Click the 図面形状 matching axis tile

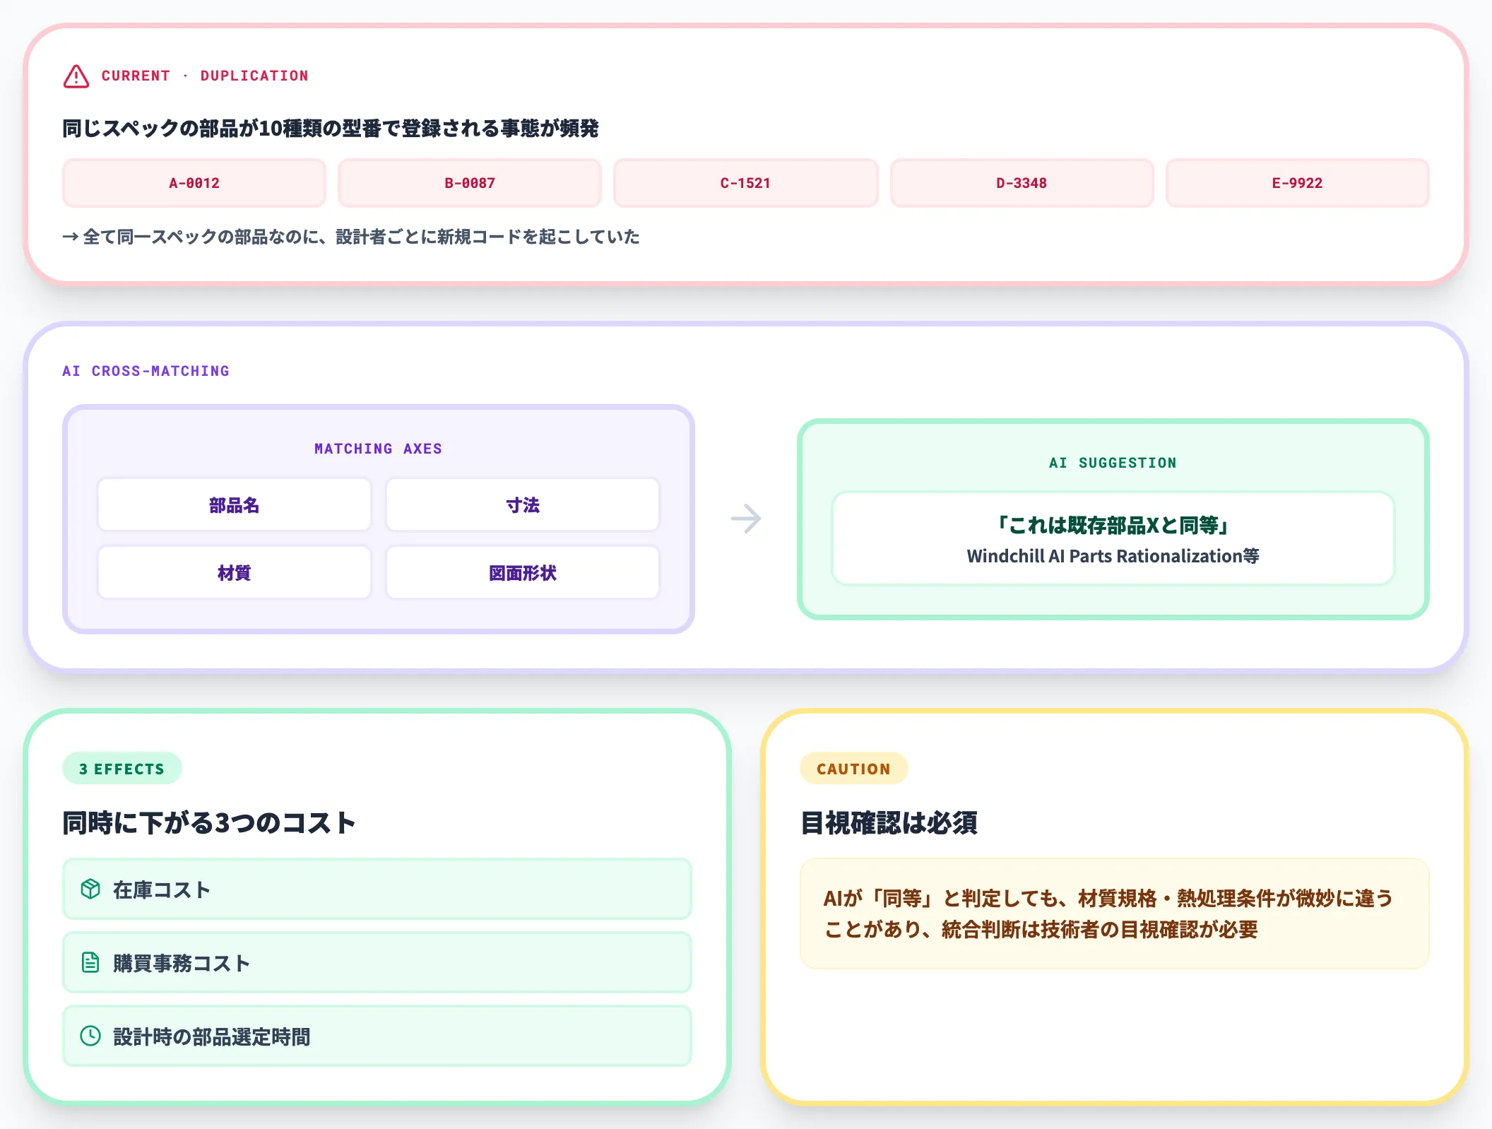point(523,573)
